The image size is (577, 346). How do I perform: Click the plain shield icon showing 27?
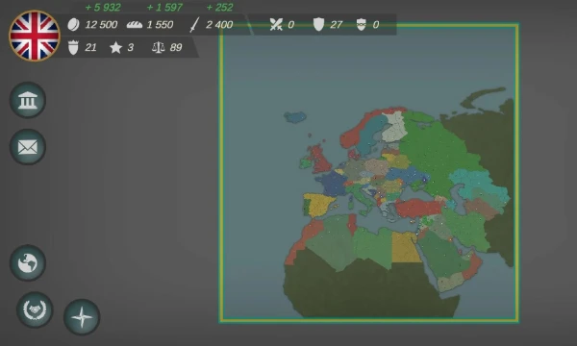[318, 25]
